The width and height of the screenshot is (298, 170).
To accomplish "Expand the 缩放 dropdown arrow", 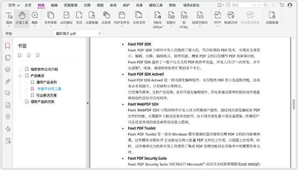I will [x=34, y=26].
